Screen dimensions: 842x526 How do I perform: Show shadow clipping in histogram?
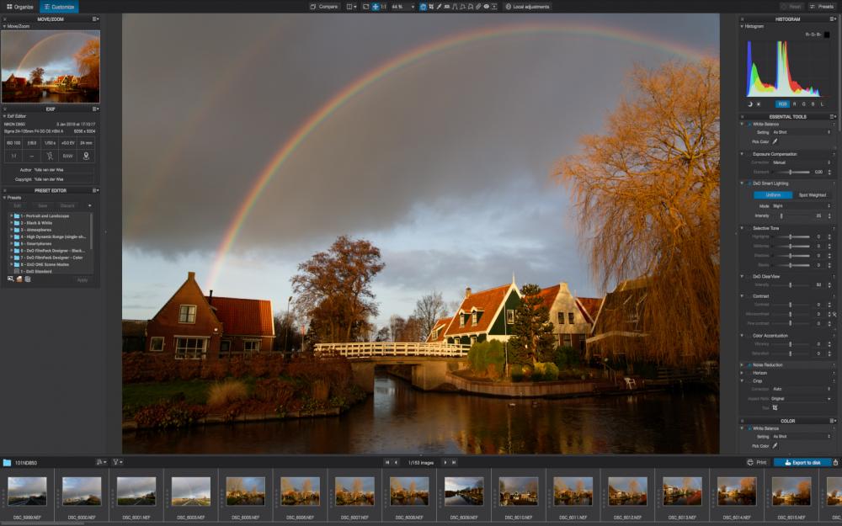(750, 104)
